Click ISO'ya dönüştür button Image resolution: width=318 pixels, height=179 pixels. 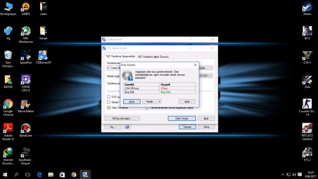click(x=122, y=118)
